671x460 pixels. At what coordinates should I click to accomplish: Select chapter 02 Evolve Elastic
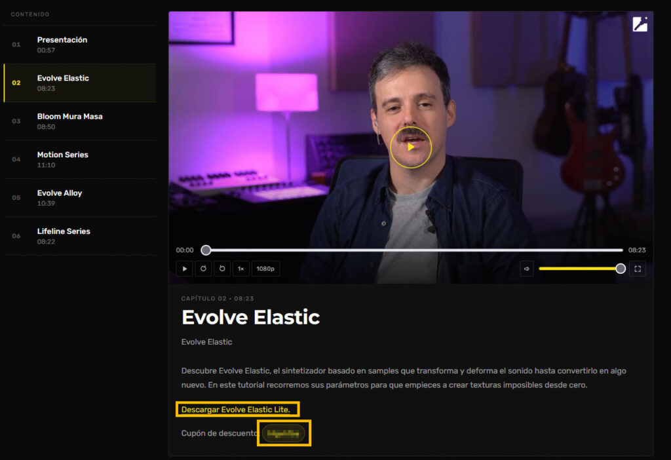(x=79, y=83)
